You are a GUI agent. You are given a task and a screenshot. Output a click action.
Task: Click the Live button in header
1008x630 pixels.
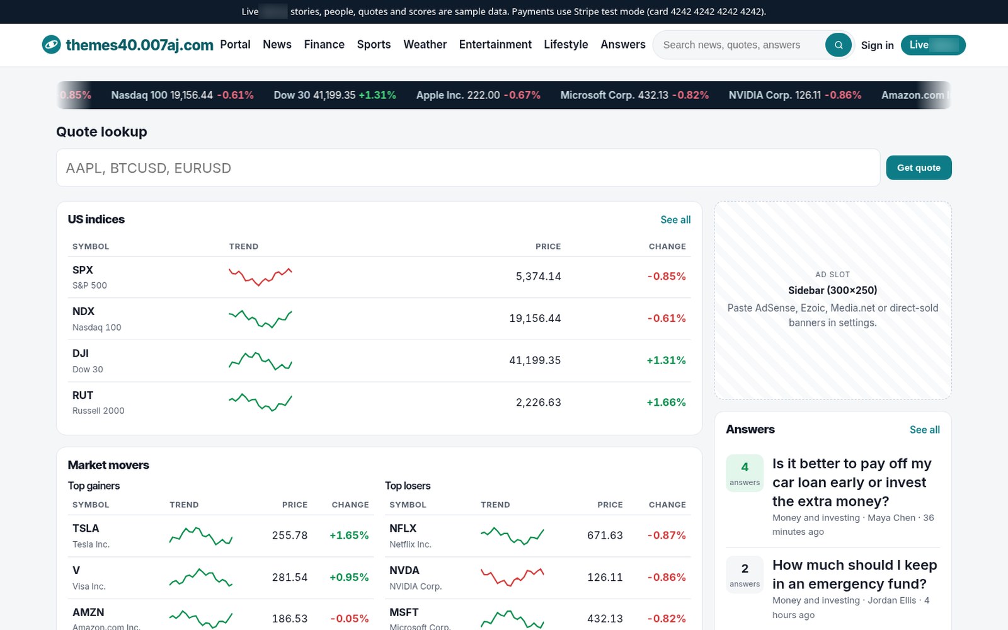pyautogui.click(x=933, y=45)
